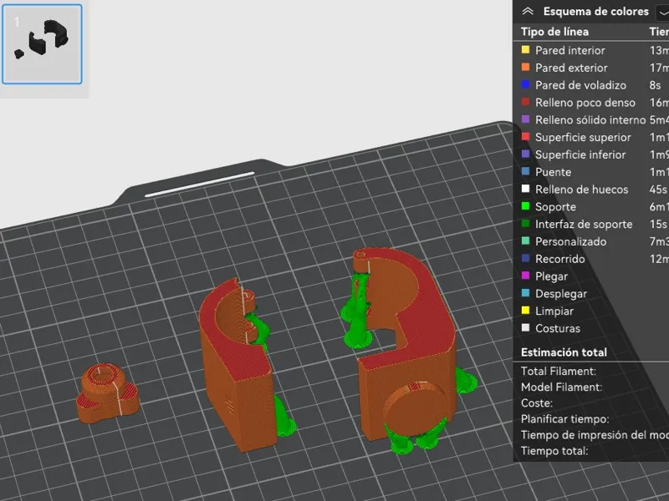Select the small knob model on the bed
This screenshot has height=501, width=669.
point(108,392)
